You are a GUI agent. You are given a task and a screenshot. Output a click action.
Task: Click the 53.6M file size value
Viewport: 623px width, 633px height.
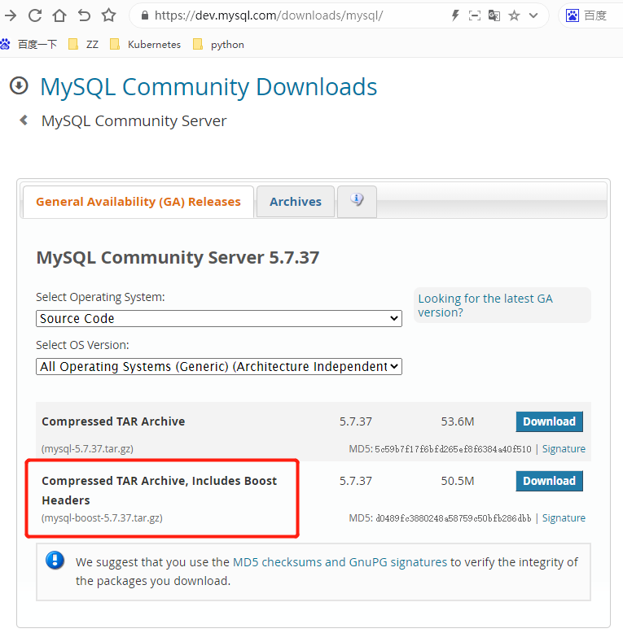click(458, 421)
